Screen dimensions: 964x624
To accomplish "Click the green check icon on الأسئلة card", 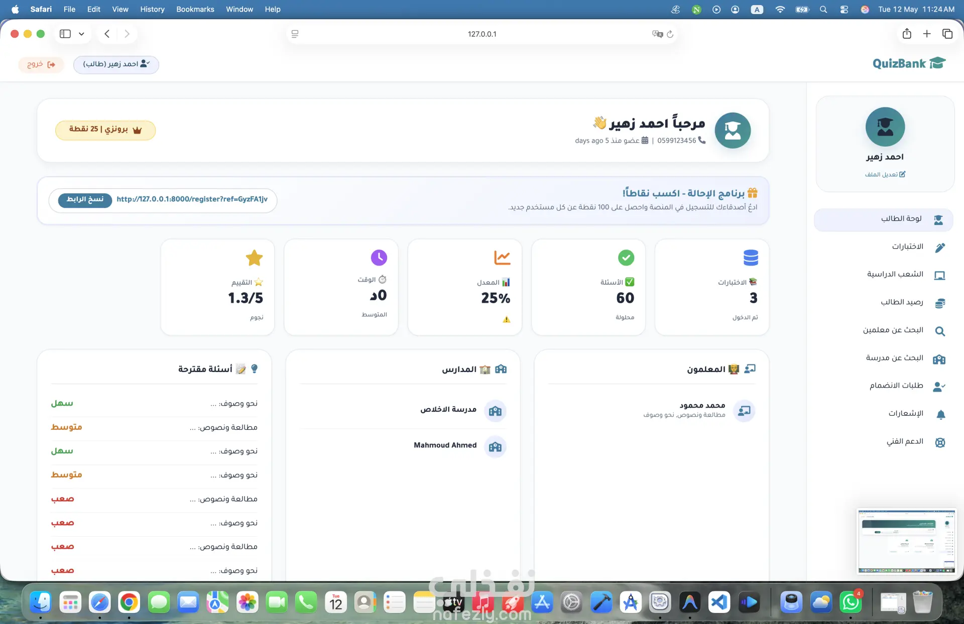I will 626,258.
